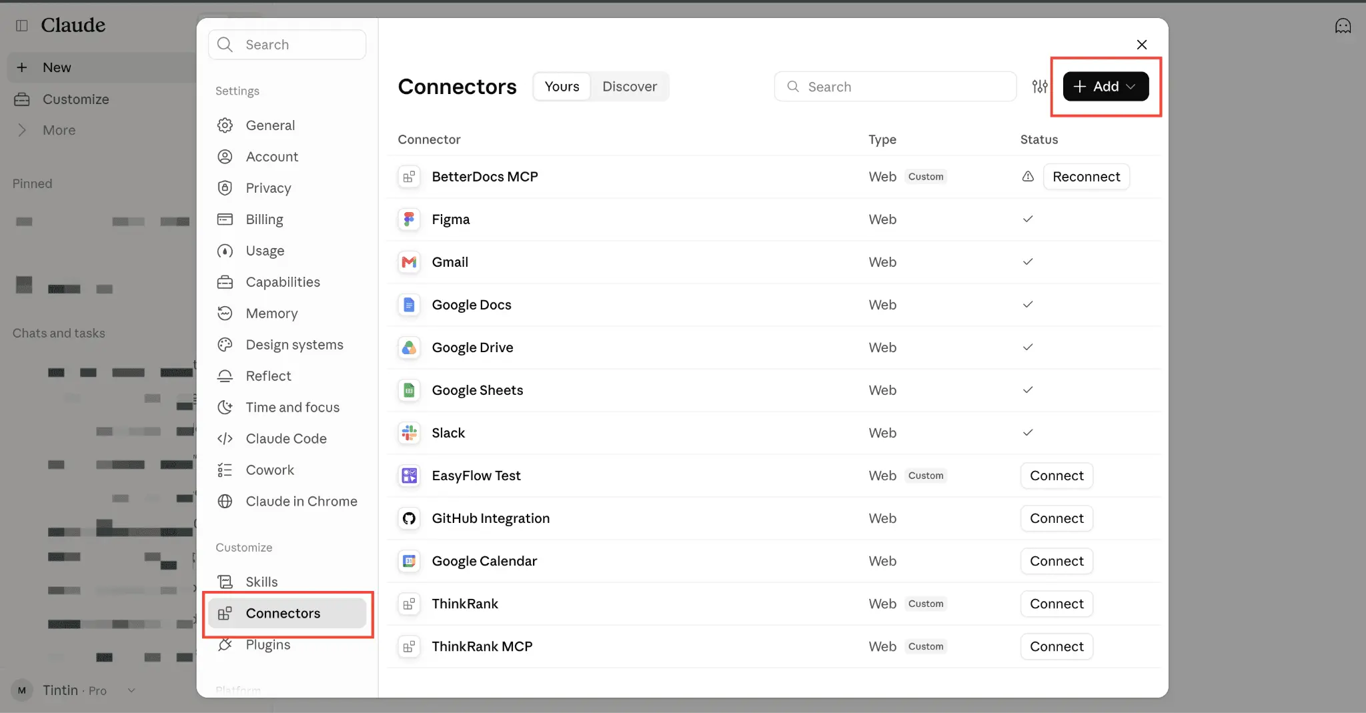Click the GitHub Integration octocat icon
The width and height of the screenshot is (1366, 713).
click(409, 518)
